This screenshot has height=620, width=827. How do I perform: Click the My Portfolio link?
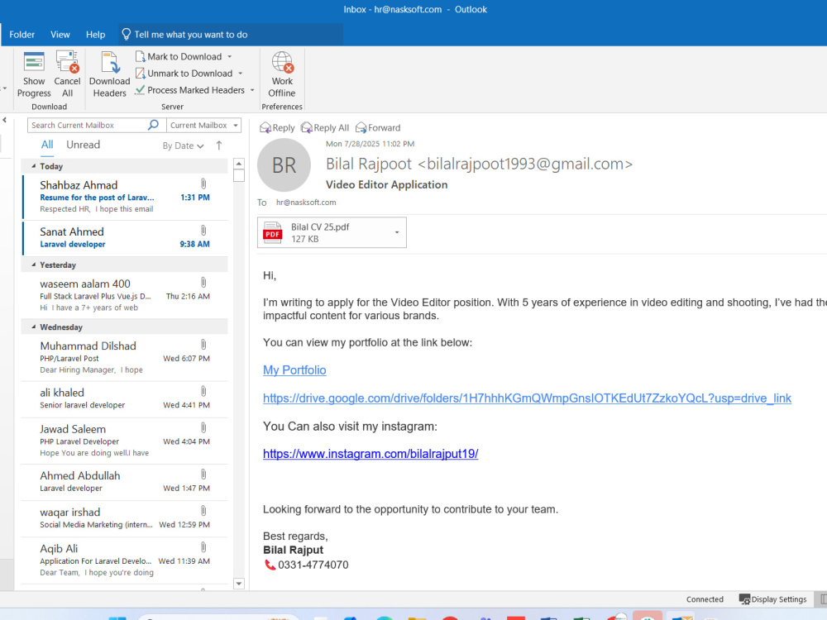(x=294, y=370)
